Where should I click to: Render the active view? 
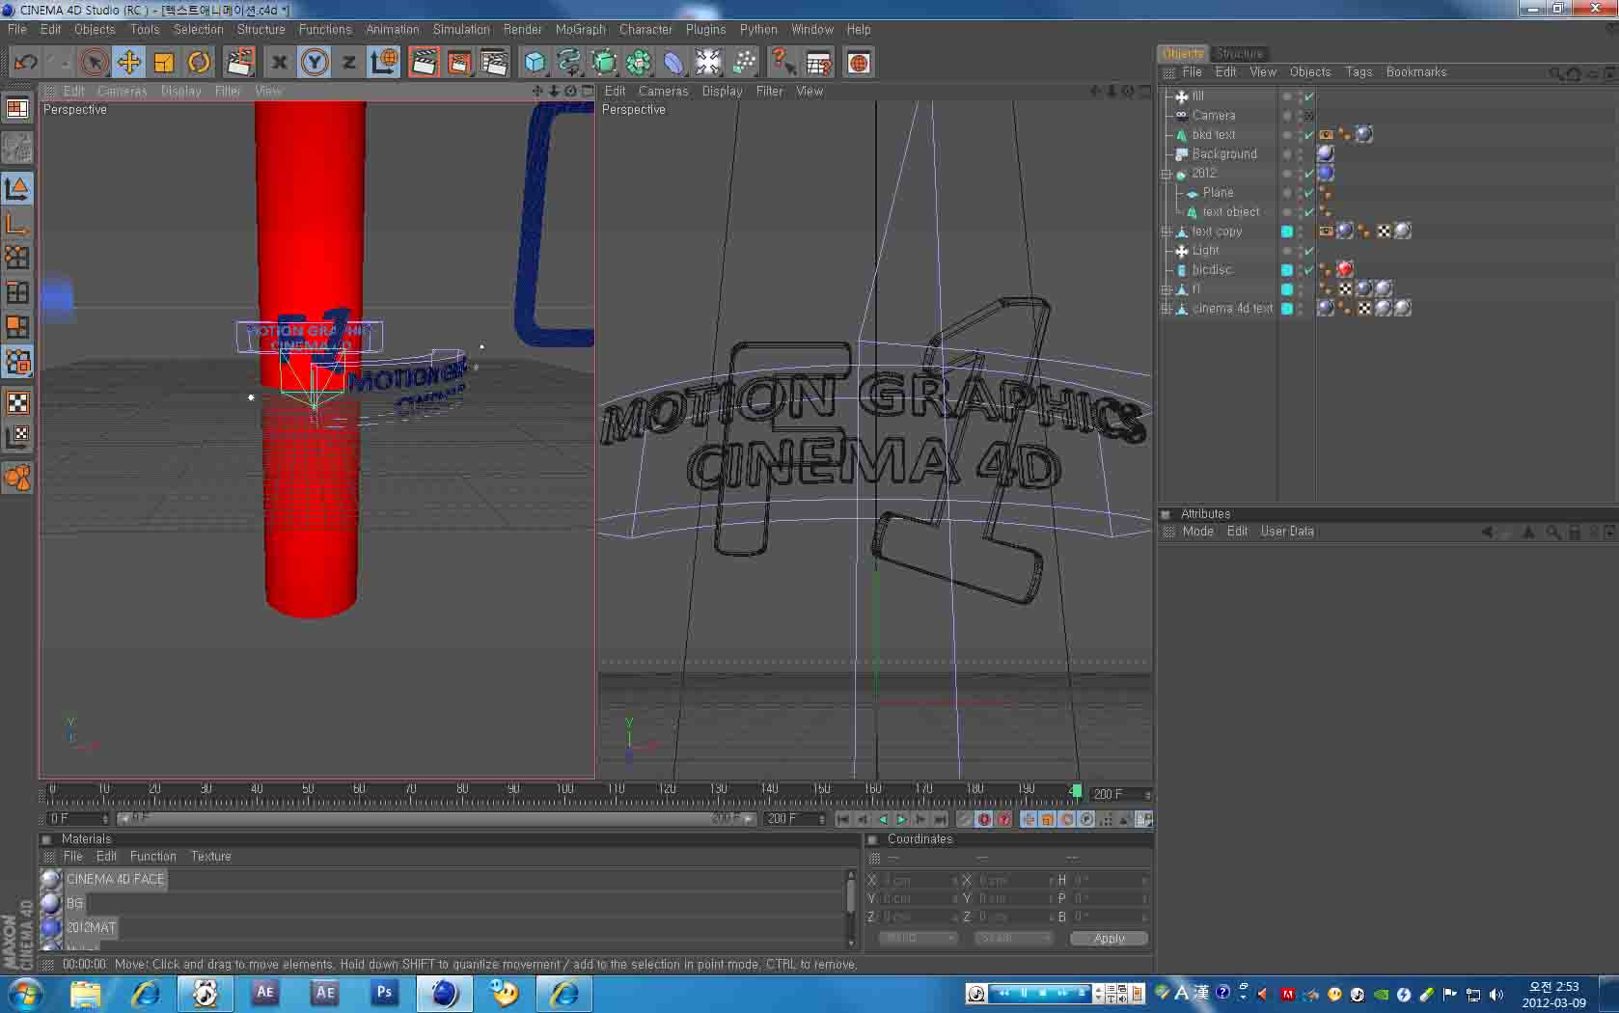424,63
